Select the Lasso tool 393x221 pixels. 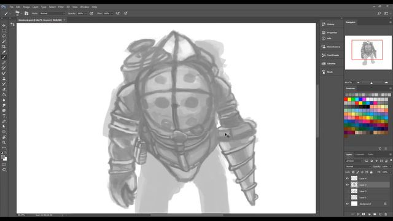(x=4, y=36)
